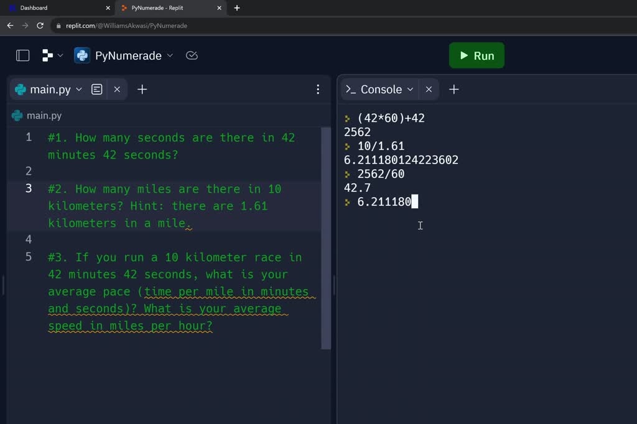Open the Replit workspace tools icon
The width and height of the screenshot is (637, 424).
click(48, 55)
